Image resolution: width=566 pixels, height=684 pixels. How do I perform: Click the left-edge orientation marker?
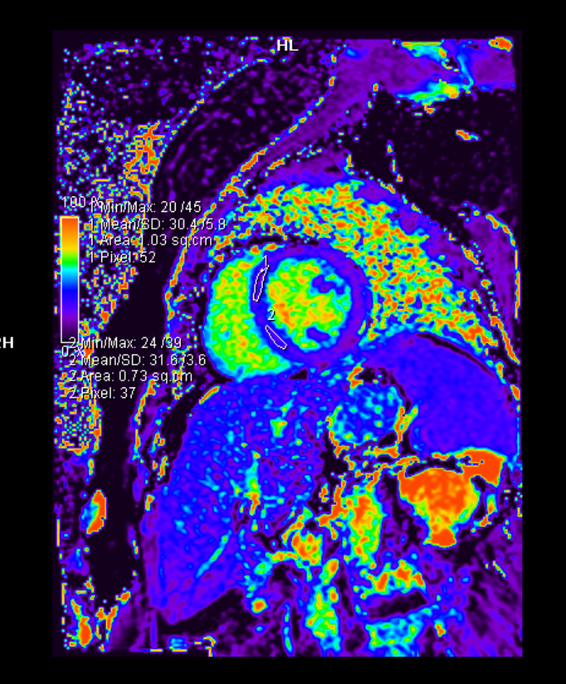pos(6,343)
